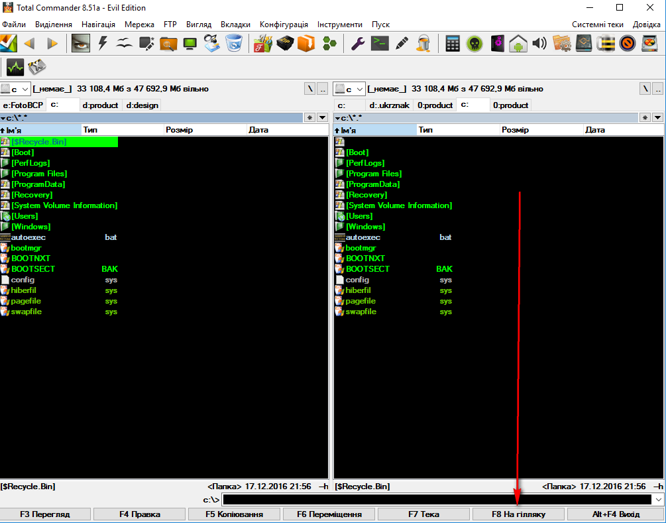Click the purple wrench toolbar icon
The width and height of the screenshot is (666, 523).
pos(358,43)
